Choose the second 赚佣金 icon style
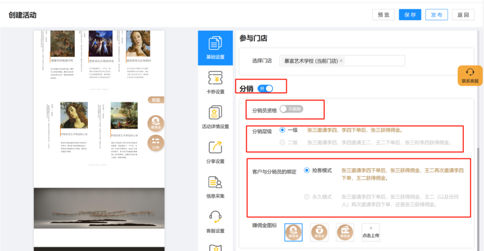 (319, 232)
